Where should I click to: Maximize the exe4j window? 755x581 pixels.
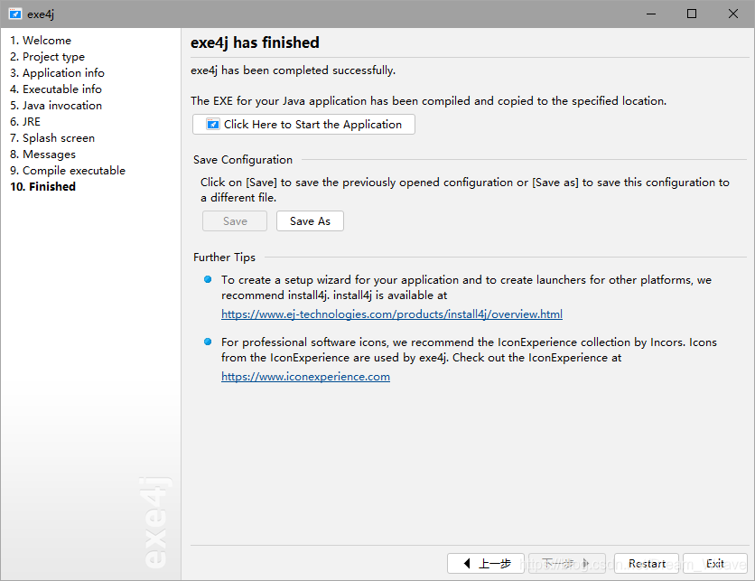click(692, 14)
